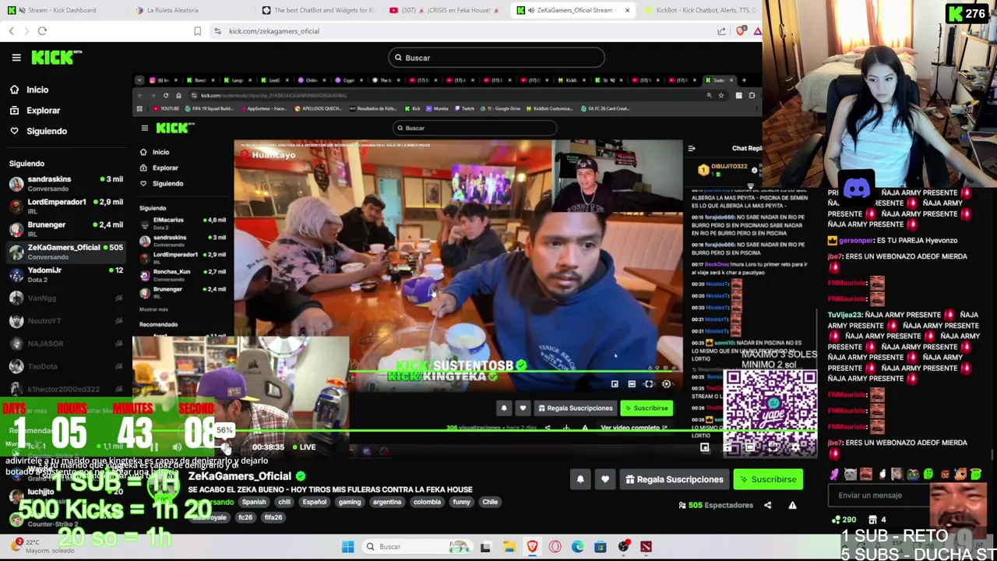Toggle the notification bell for ZeKaGamers_Oficial
This screenshot has width=997, height=561.
click(580, 479)
